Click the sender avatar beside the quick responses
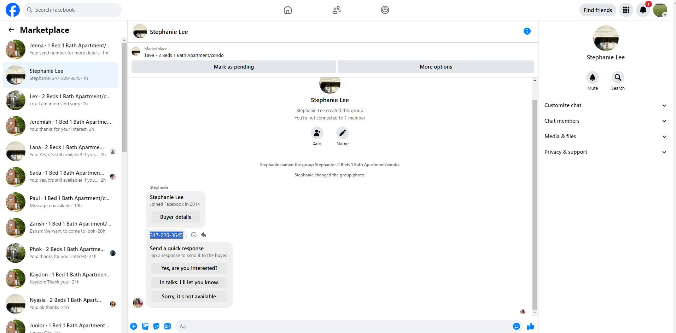This screenshot has height=333, width=676. coord(138,303)
